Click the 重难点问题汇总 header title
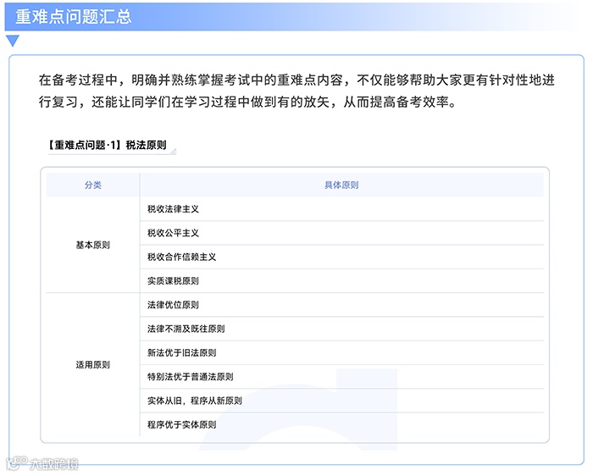 tap(74, 17)
